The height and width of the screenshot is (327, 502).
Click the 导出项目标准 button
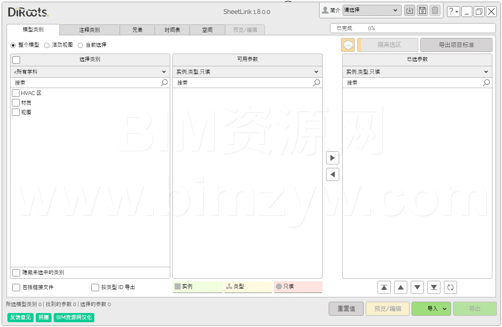pyautogui.click(x=456, y=45)
